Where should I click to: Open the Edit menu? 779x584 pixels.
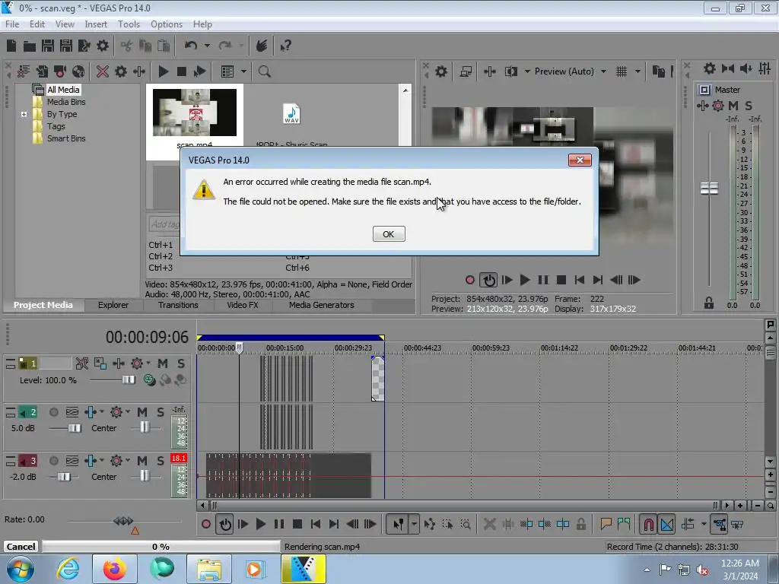pyautogui.click(x=37, y=24)
